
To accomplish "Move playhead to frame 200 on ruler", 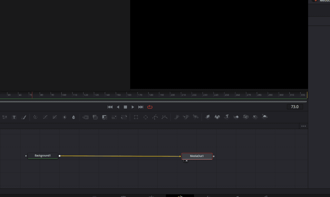I will click(x=170, y=95).
